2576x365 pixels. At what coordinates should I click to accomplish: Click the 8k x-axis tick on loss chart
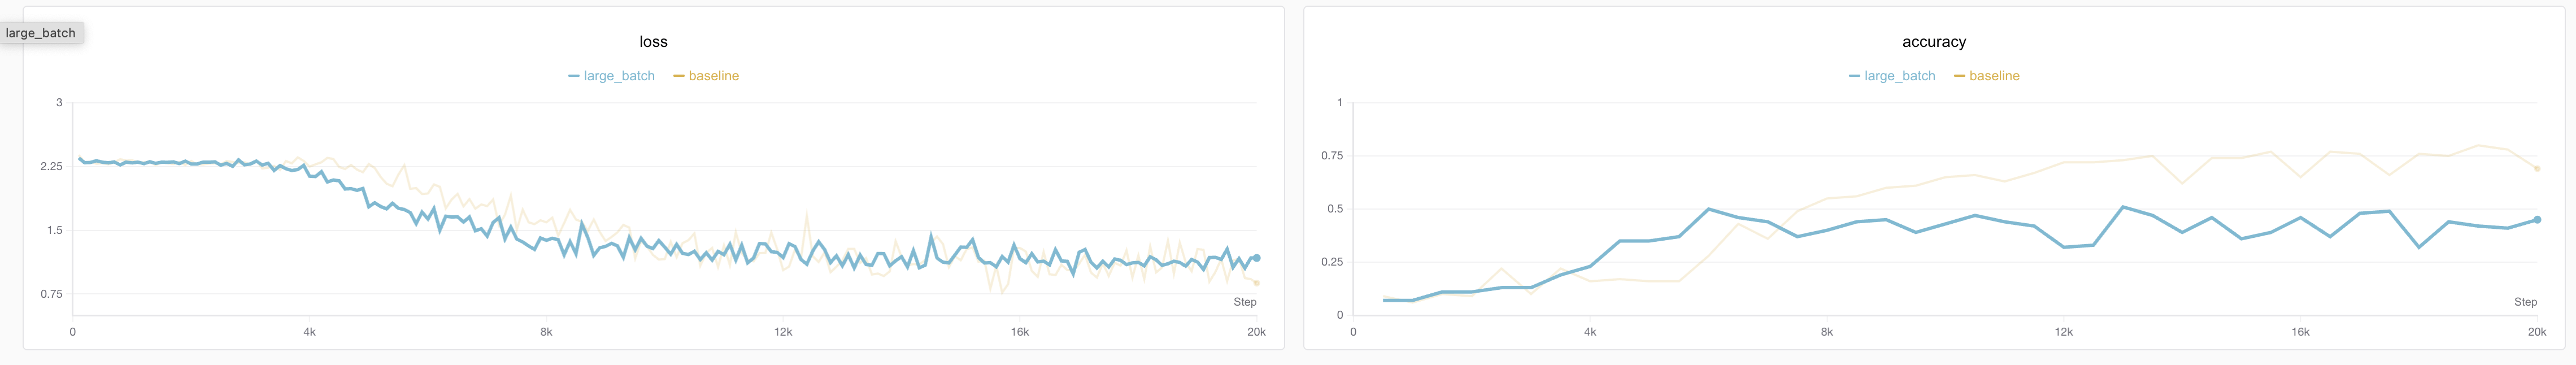[546, 332]
